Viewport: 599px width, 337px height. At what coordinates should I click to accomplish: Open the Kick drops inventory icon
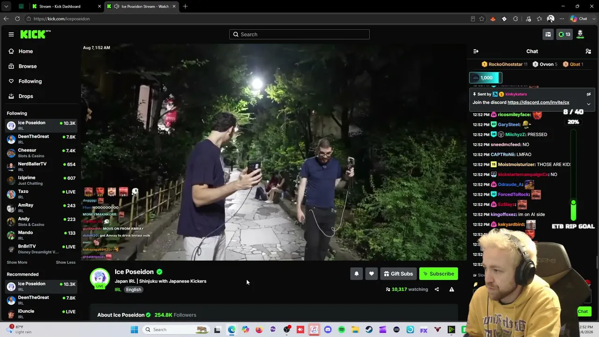[x=548, y=34]
